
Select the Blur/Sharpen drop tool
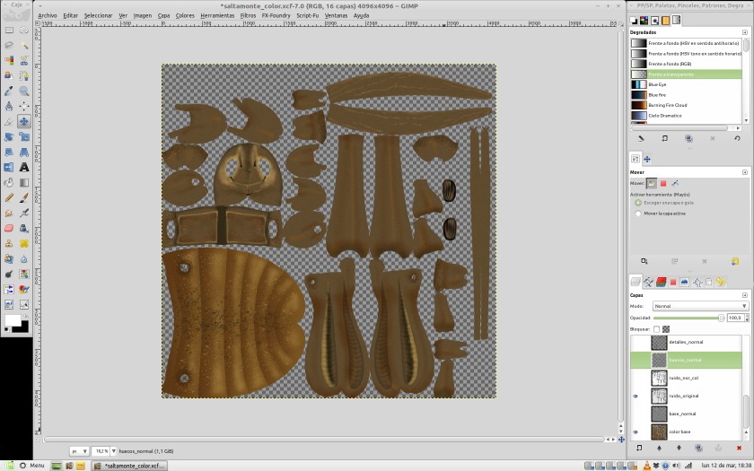tap(23, 259)
